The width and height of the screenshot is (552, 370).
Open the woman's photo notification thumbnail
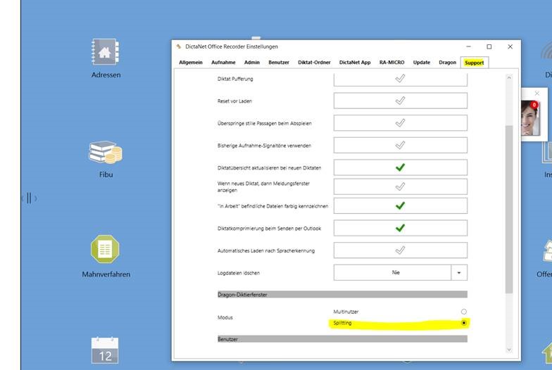[530, 118]
